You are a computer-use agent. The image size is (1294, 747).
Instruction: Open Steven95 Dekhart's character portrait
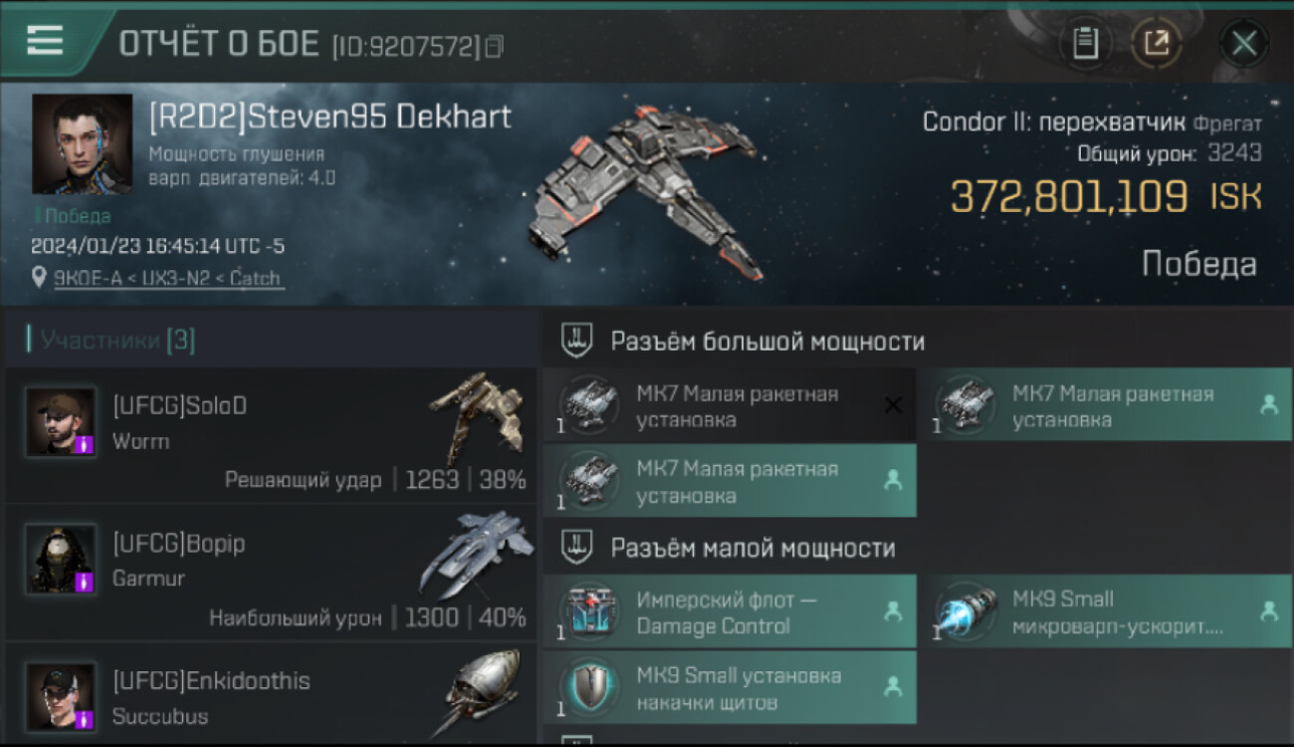82,143
